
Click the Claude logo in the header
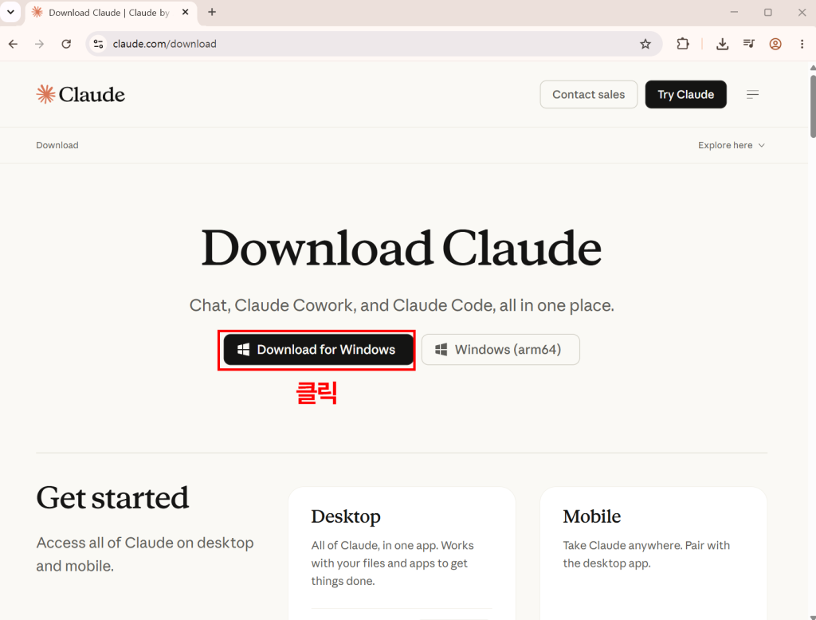pyautogui.click(x=80, y=95)
